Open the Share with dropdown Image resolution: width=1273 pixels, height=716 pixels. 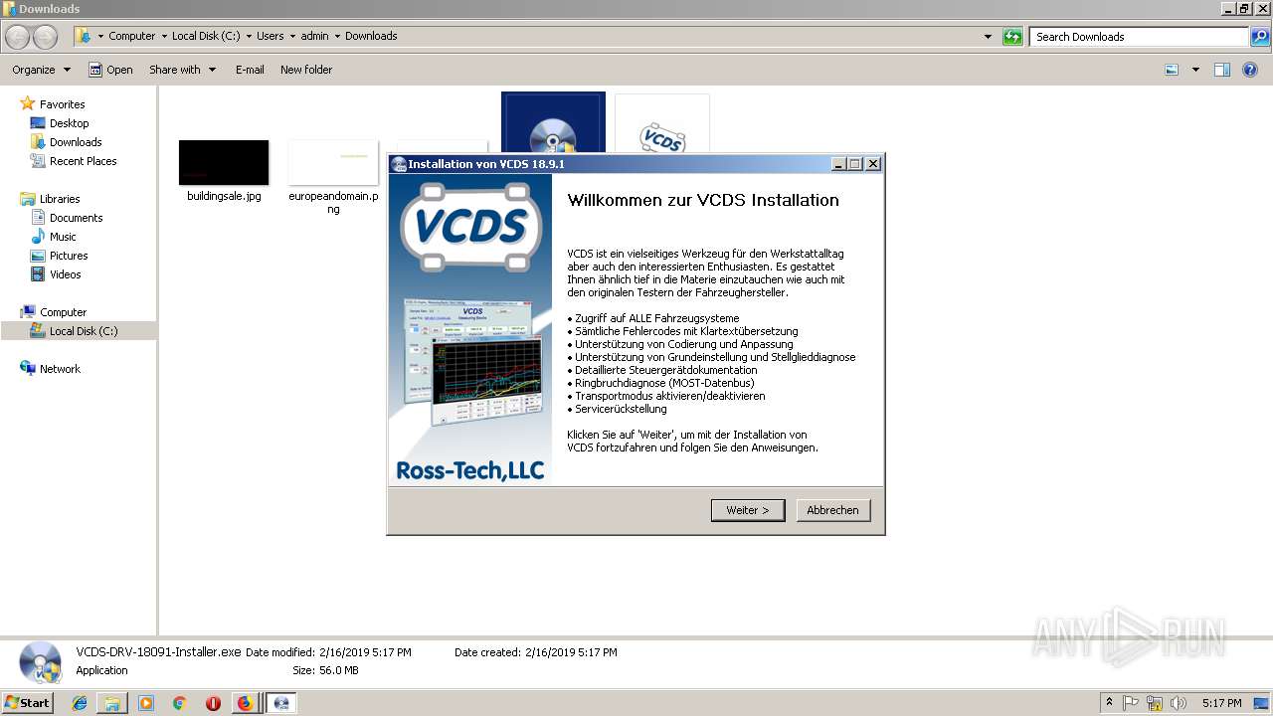click(x=182, y=70)
